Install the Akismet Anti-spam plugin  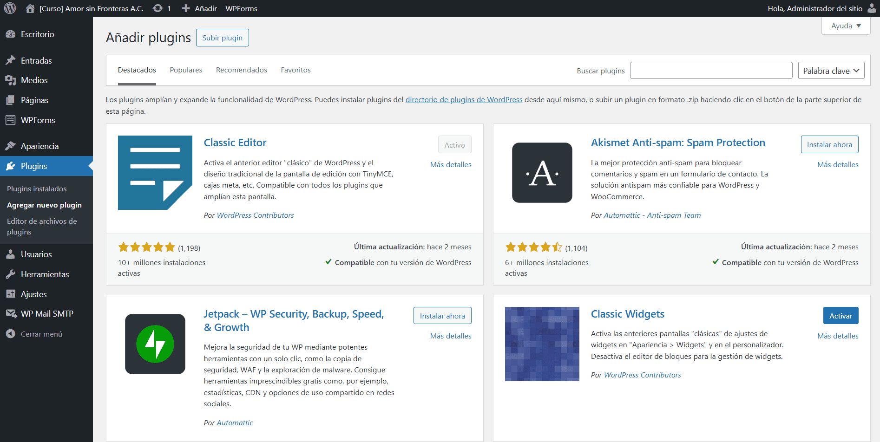tap(829, 144)
